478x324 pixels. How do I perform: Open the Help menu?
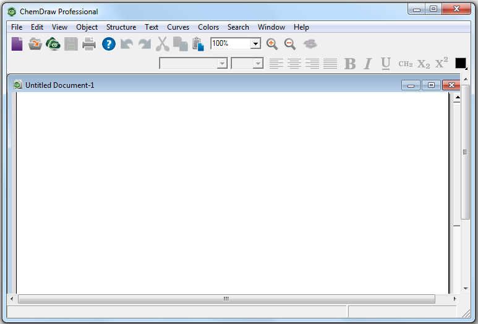[301, 27]
